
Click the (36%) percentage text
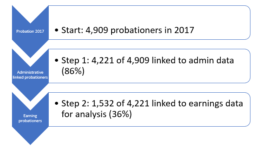120,114
